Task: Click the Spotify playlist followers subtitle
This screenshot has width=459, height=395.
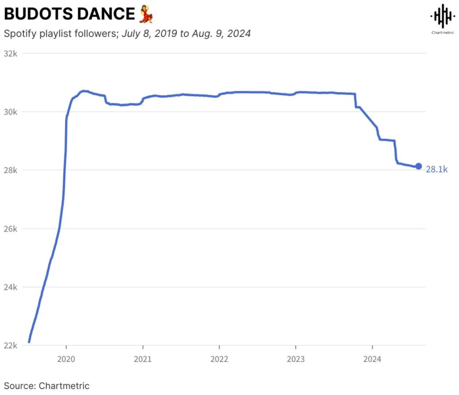Action: coord(127,33)
